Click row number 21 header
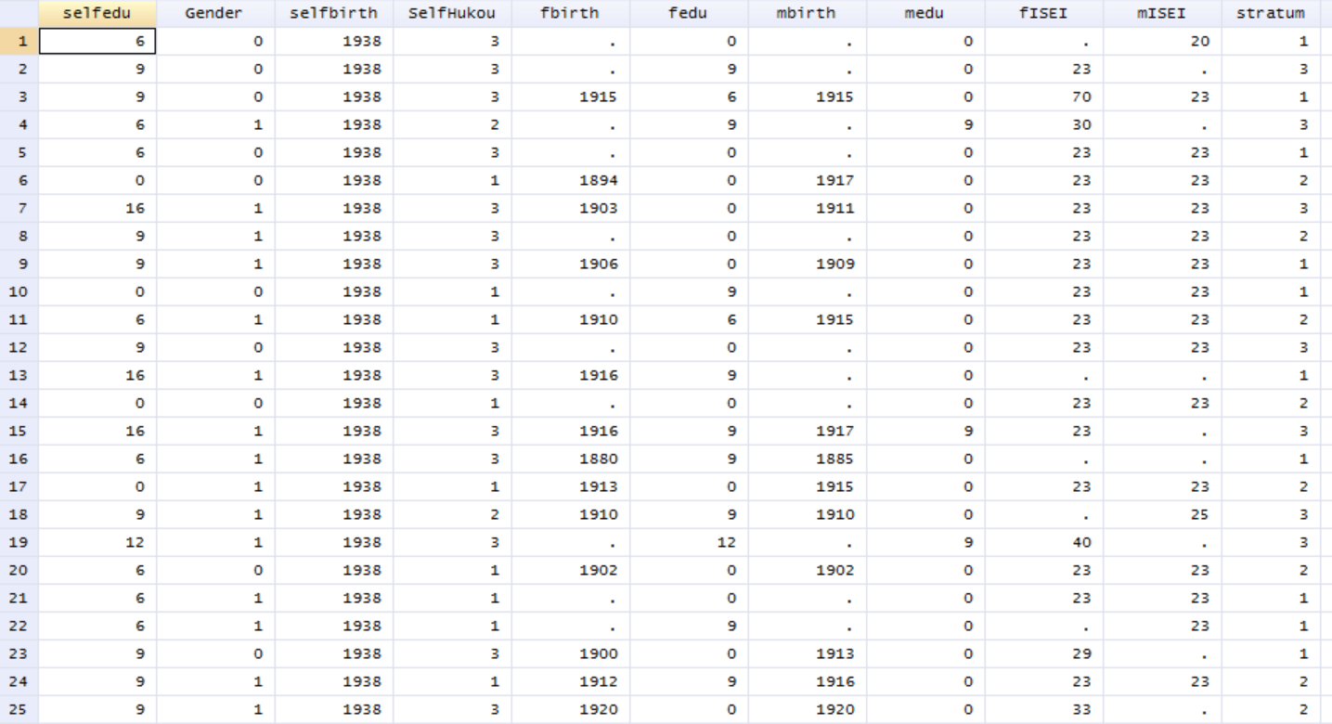This screenshot has height=724, width=1332. [19, 598]
